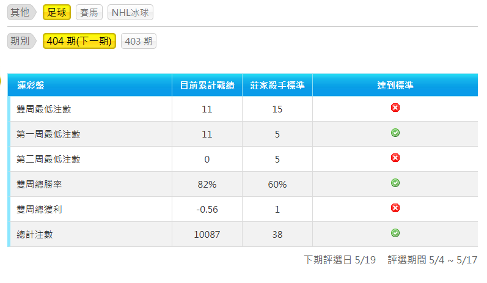Click the 1 standard value for 雙周總獲利
This screenshot has width=487, height=283.
277,210
